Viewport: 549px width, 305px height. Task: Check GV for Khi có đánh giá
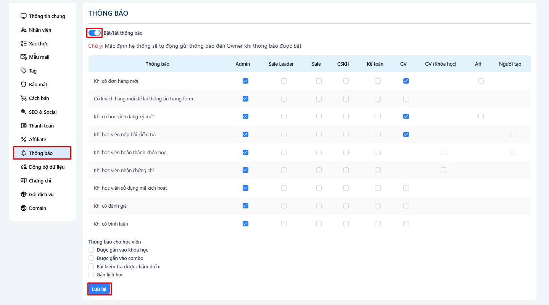click(406, 206)
